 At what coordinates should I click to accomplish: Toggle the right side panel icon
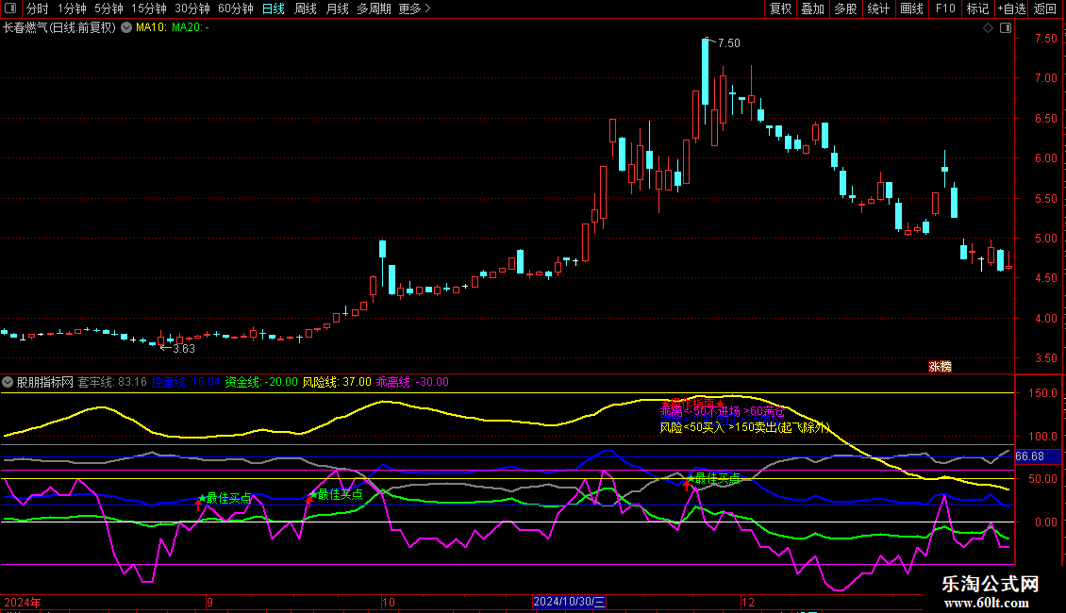click(1004, 28)
